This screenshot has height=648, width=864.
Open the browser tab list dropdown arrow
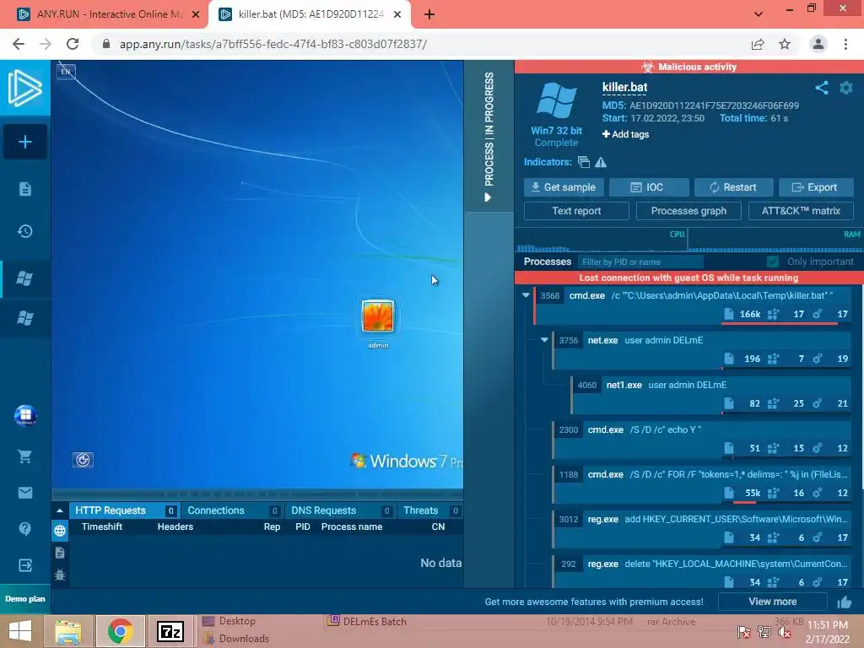[759, 14]
